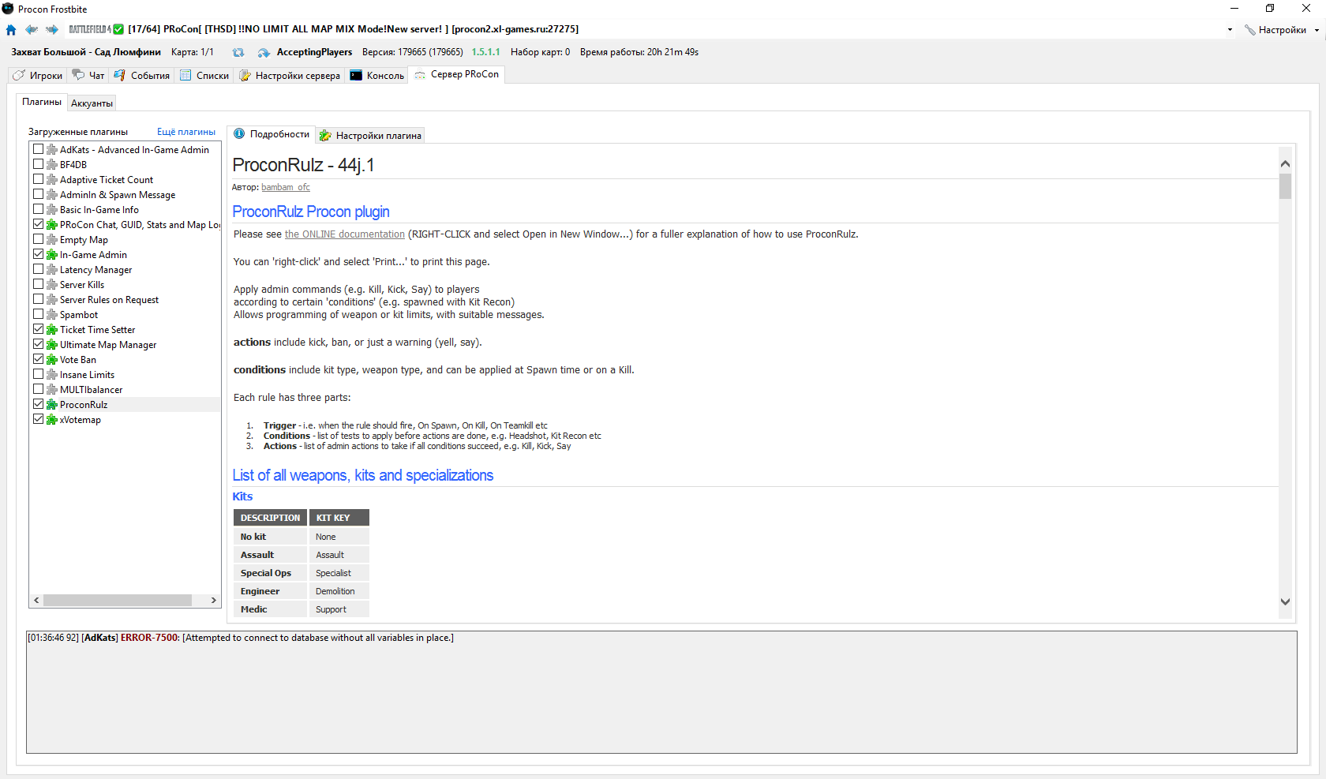
Task: Open the События tab
Action: click(x=142, y=76)
